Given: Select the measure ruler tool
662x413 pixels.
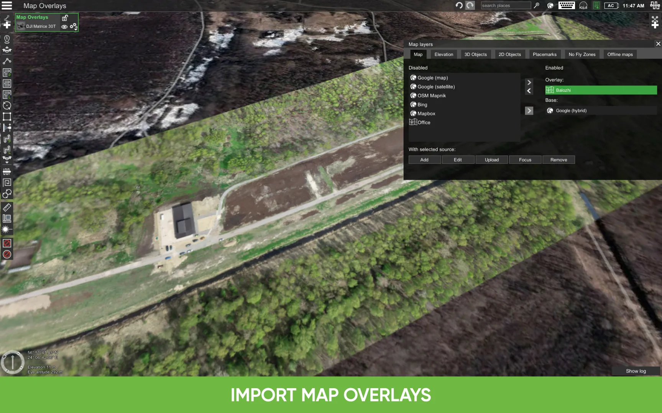Looking at the screenshot, I should coord(7,208).
